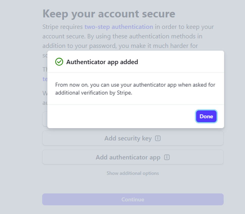
Task: Choose the Add authenticator app button
Action: (133, 157)
